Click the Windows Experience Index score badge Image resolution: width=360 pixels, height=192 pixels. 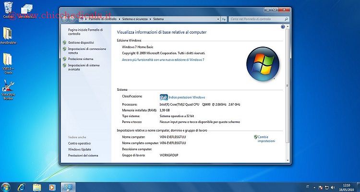point(163,97)
